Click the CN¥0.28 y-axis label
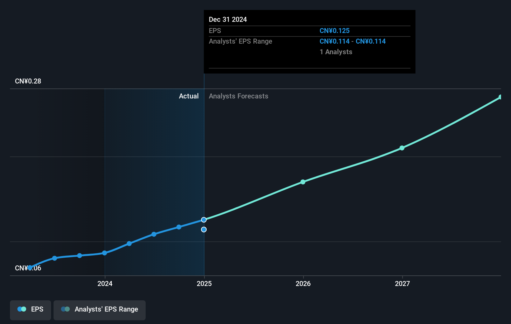Screen dimensions: 511x324 (x=28, y=81)
